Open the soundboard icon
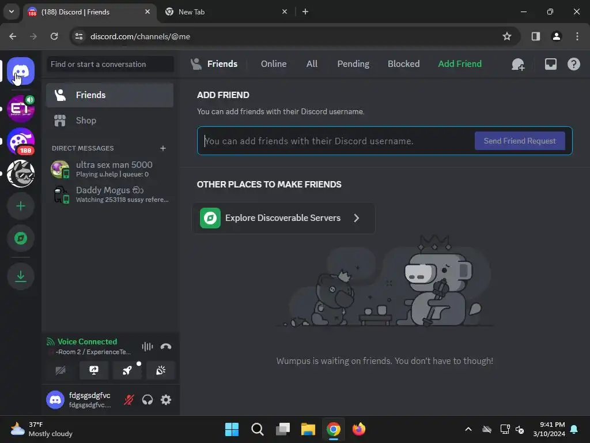 click(161, 370)
